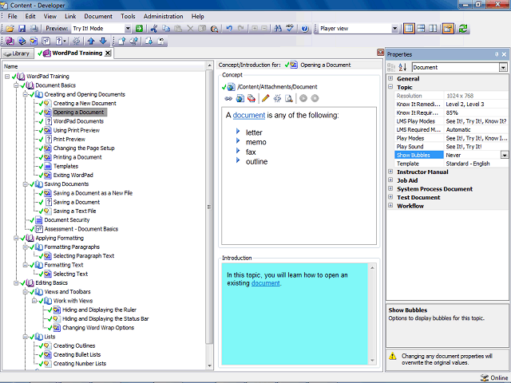The image size is (511, 383).
Task: Sort properties alphabetically with A-Z icon
Action: tap(402, 67)
